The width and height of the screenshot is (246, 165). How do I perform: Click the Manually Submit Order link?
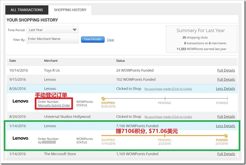point(54,105)
